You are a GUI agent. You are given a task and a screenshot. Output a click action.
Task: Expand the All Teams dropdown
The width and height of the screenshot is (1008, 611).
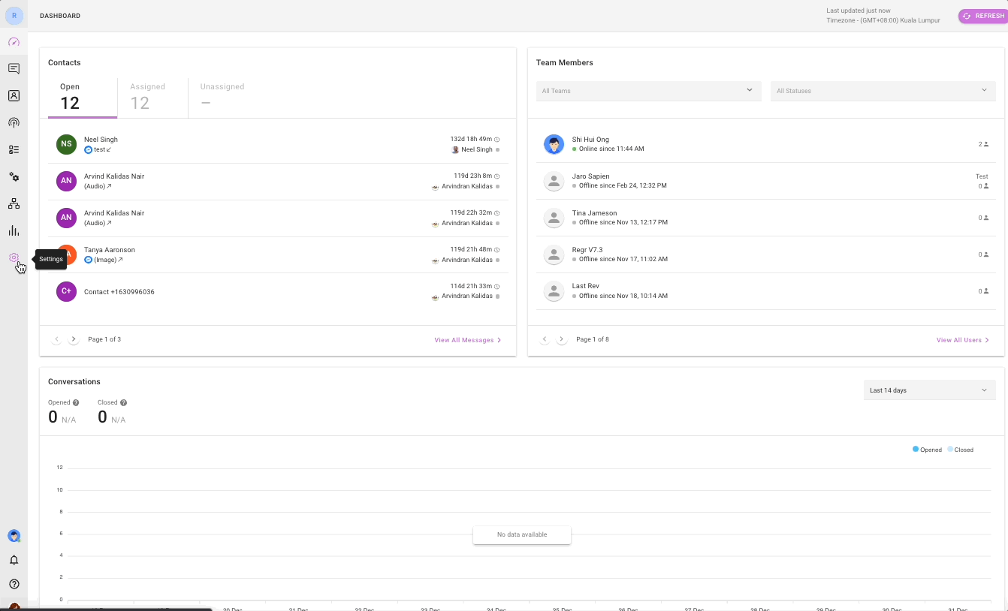pos(647,91)
